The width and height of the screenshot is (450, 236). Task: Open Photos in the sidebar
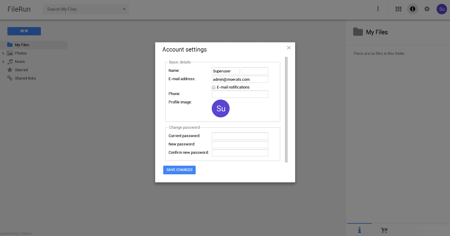pyautogui.click(x=21, y=53)
